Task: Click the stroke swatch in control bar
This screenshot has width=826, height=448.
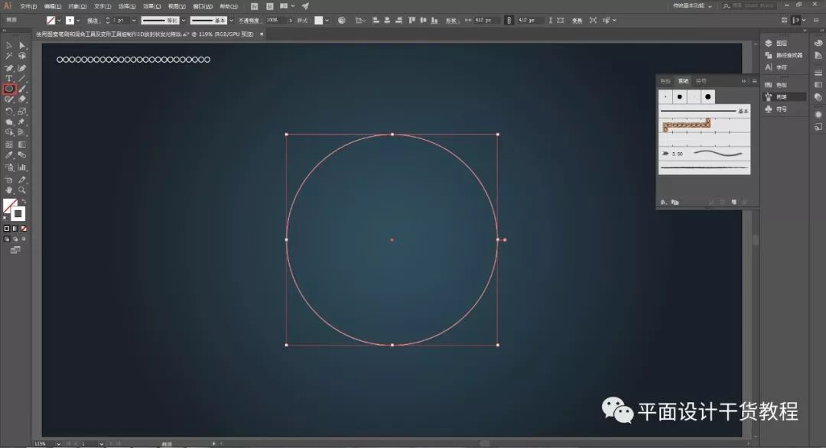Action: click(x=70, y=21)
